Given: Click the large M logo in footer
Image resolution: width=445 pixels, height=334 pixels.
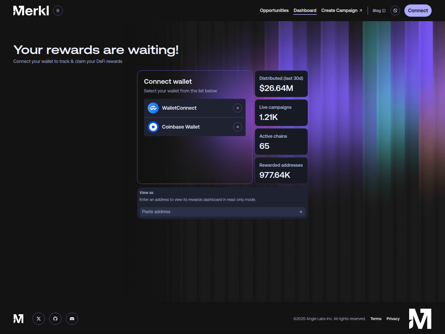Looking at the screenshot, I should coord(420,319).
